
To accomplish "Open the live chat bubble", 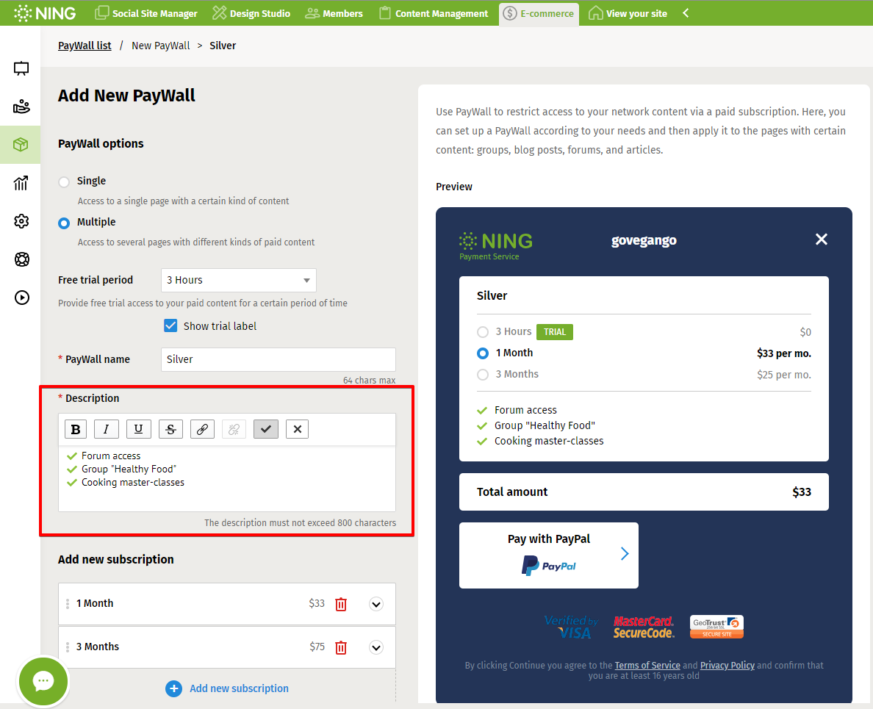I will click(43, 681).
